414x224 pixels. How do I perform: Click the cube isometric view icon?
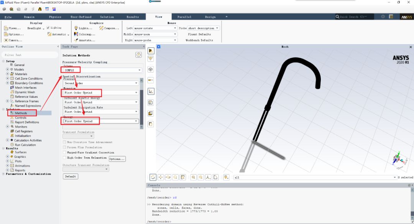(151, 69)
